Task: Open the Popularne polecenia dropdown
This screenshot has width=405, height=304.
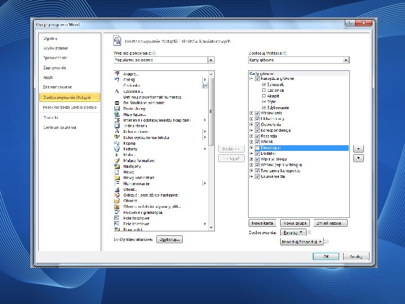Action: click(x=211, y=60)
